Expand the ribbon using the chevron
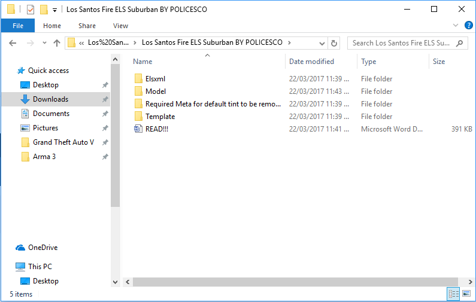Screen dimensions: 476x302 click(455, 26)
